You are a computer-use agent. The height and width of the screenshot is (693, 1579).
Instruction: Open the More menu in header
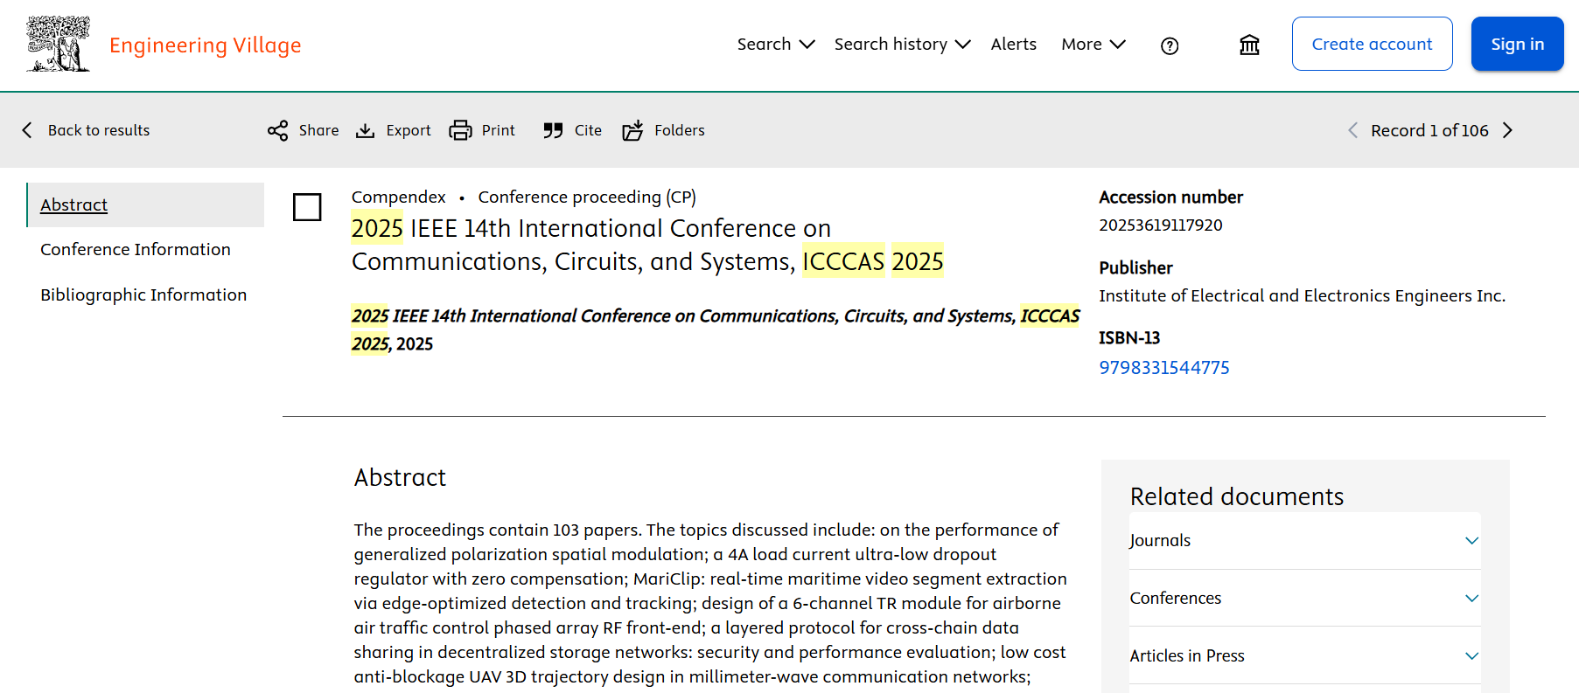1093,45
